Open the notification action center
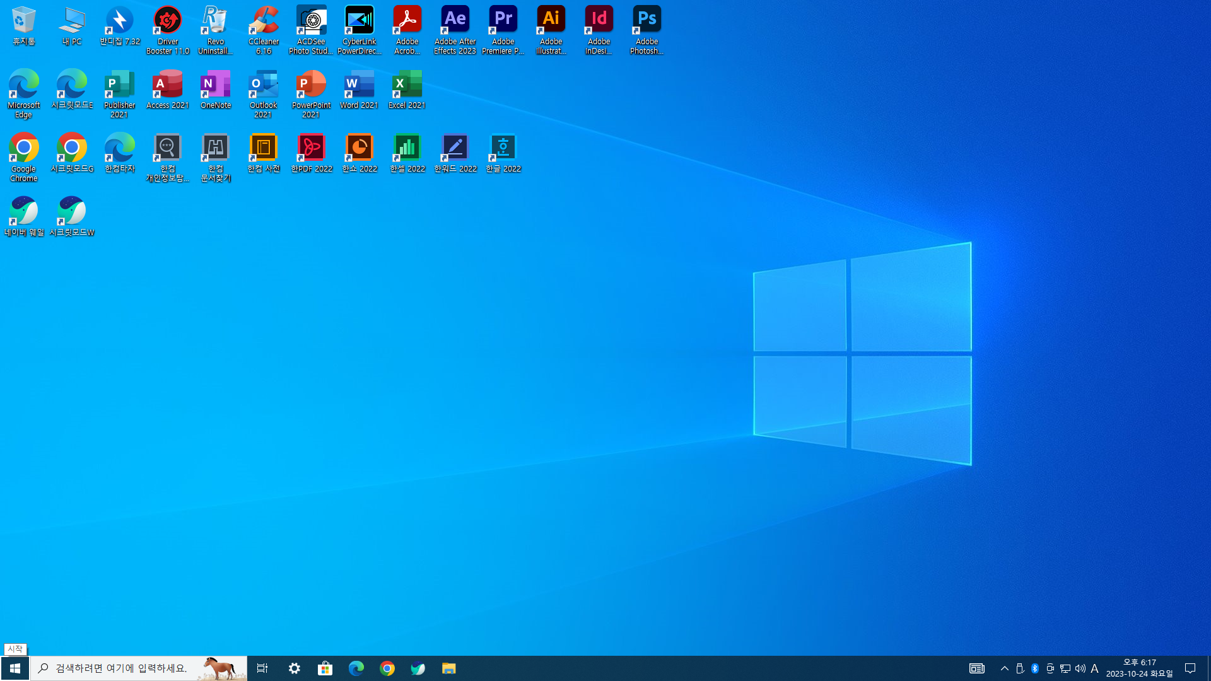The image size is (1211, 681). coord(1190,668)
